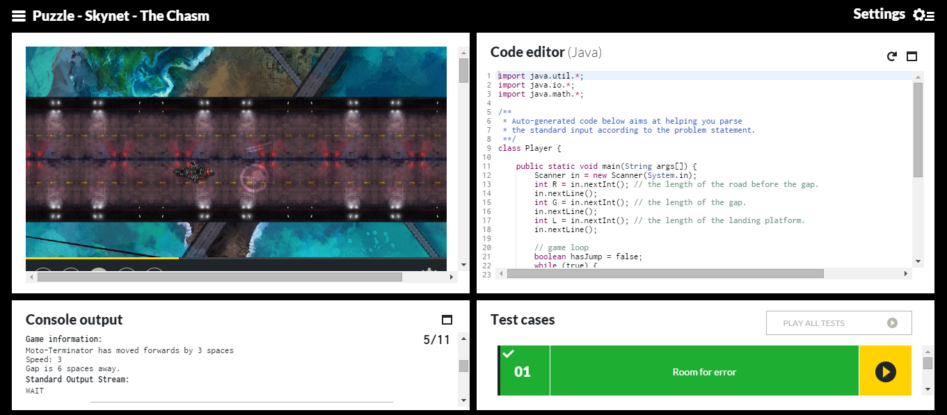Click the test cases scrollbar down arrow
Viewport: 947px width, 415px height.
pyautogui.click(x=928, y=389)
